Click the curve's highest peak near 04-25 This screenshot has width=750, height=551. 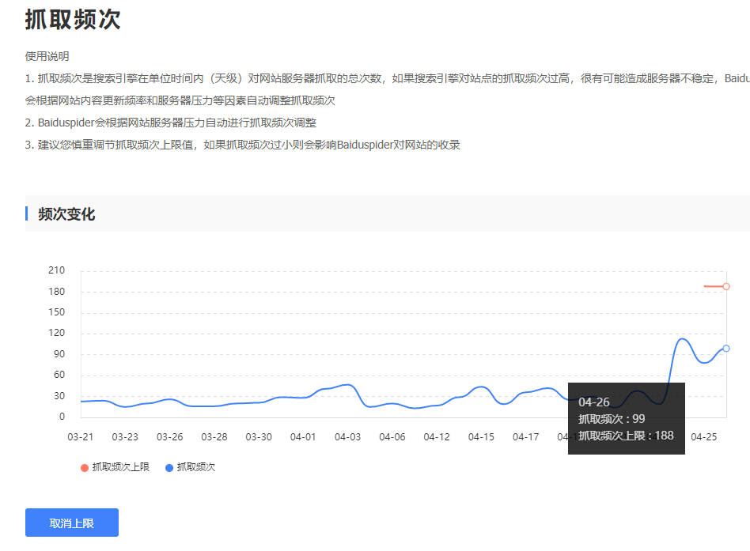pos(682,339)
